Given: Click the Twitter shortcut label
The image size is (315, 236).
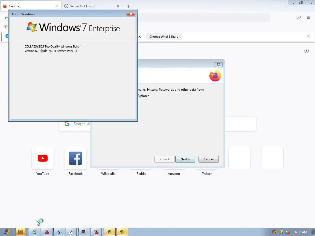Looking at the screenshot, I should [207, 174].
